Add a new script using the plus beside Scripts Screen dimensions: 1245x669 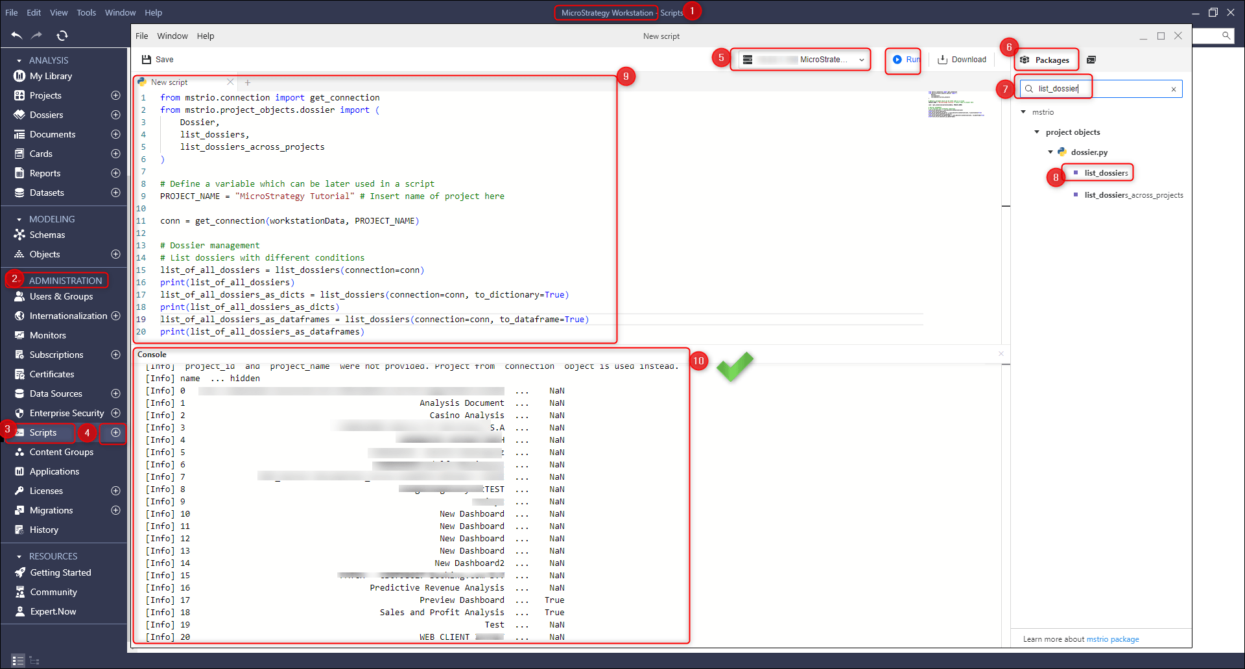pos(115,432)
